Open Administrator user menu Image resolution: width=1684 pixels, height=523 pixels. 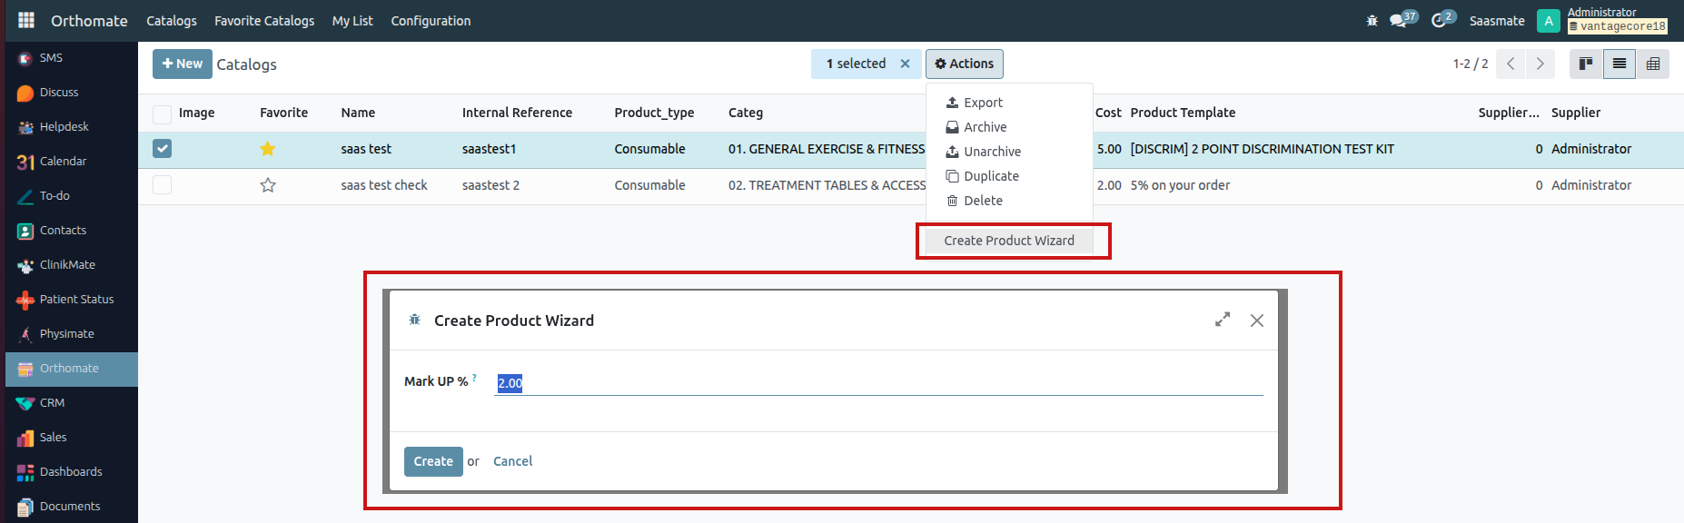click(x=1602, y=19)
